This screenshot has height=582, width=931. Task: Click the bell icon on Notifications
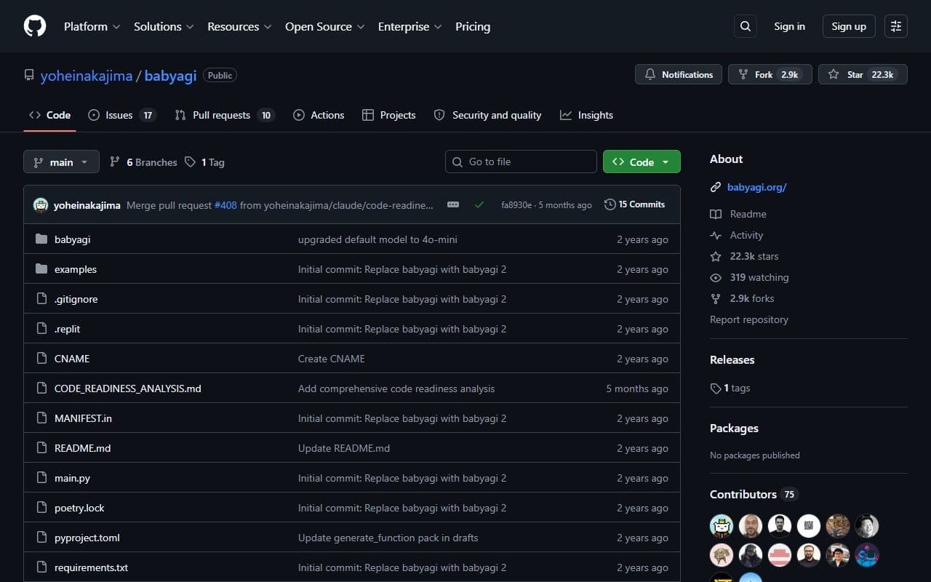(x=650, y=74)
